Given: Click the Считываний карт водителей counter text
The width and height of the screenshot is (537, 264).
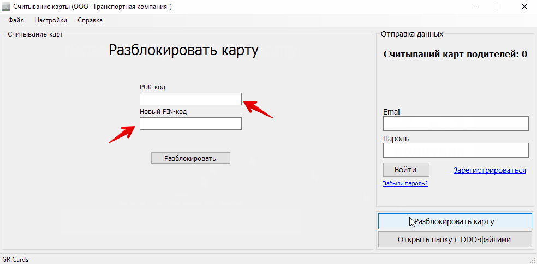Looking at the screenshot, I should pos(455,54).
